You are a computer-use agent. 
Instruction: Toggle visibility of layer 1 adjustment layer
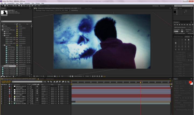[2, 86]
